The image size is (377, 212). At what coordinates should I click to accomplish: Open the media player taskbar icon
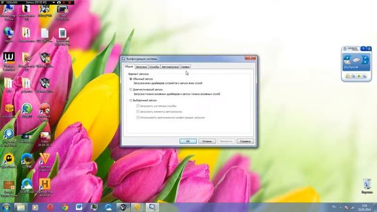pos(35,207)
